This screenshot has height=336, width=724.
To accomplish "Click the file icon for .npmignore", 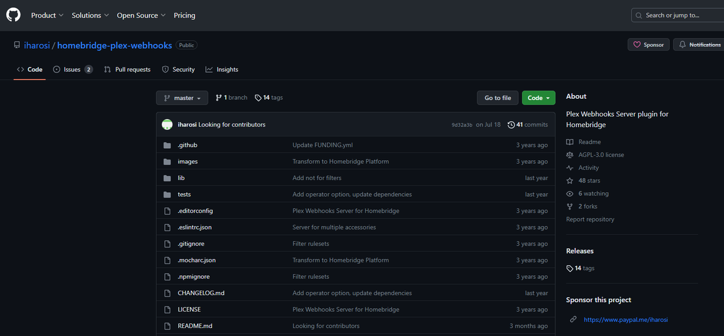I will coord(167,277).
